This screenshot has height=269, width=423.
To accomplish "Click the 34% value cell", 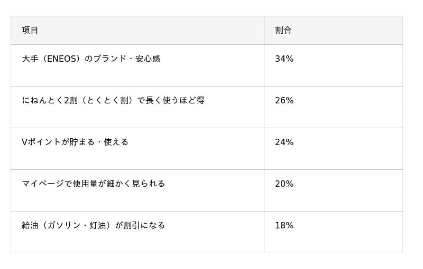I will point(284,59).
